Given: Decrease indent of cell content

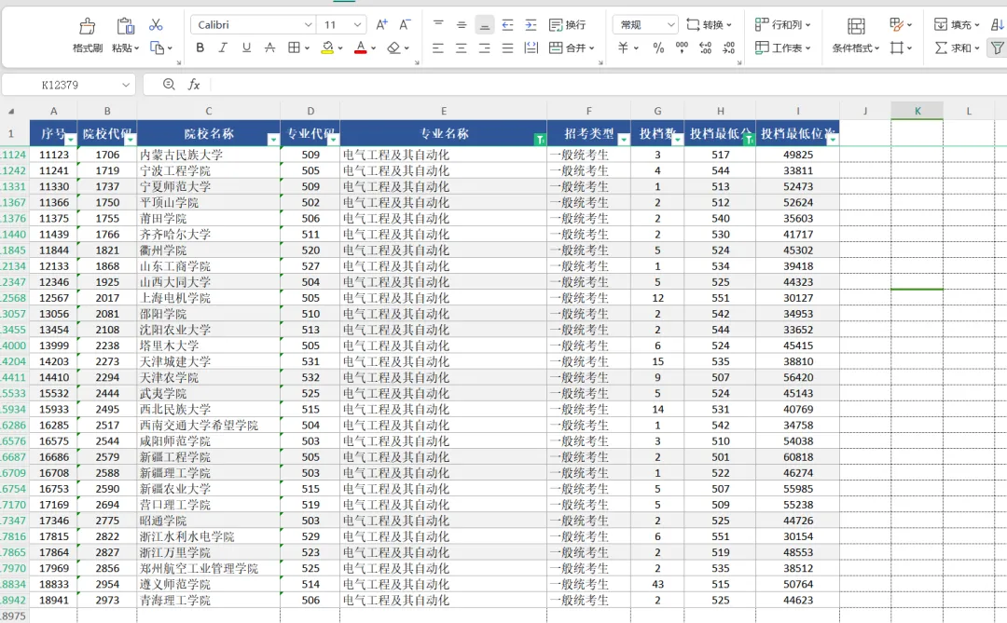Looking at the screenshot, I should (507, 25).
